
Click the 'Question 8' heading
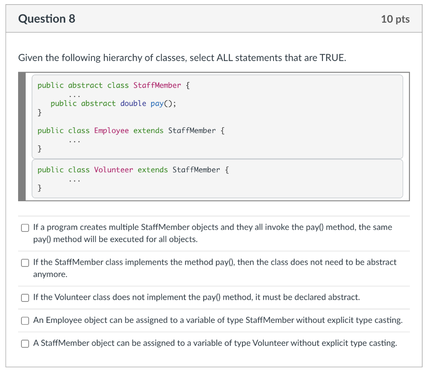click(47, 19)
